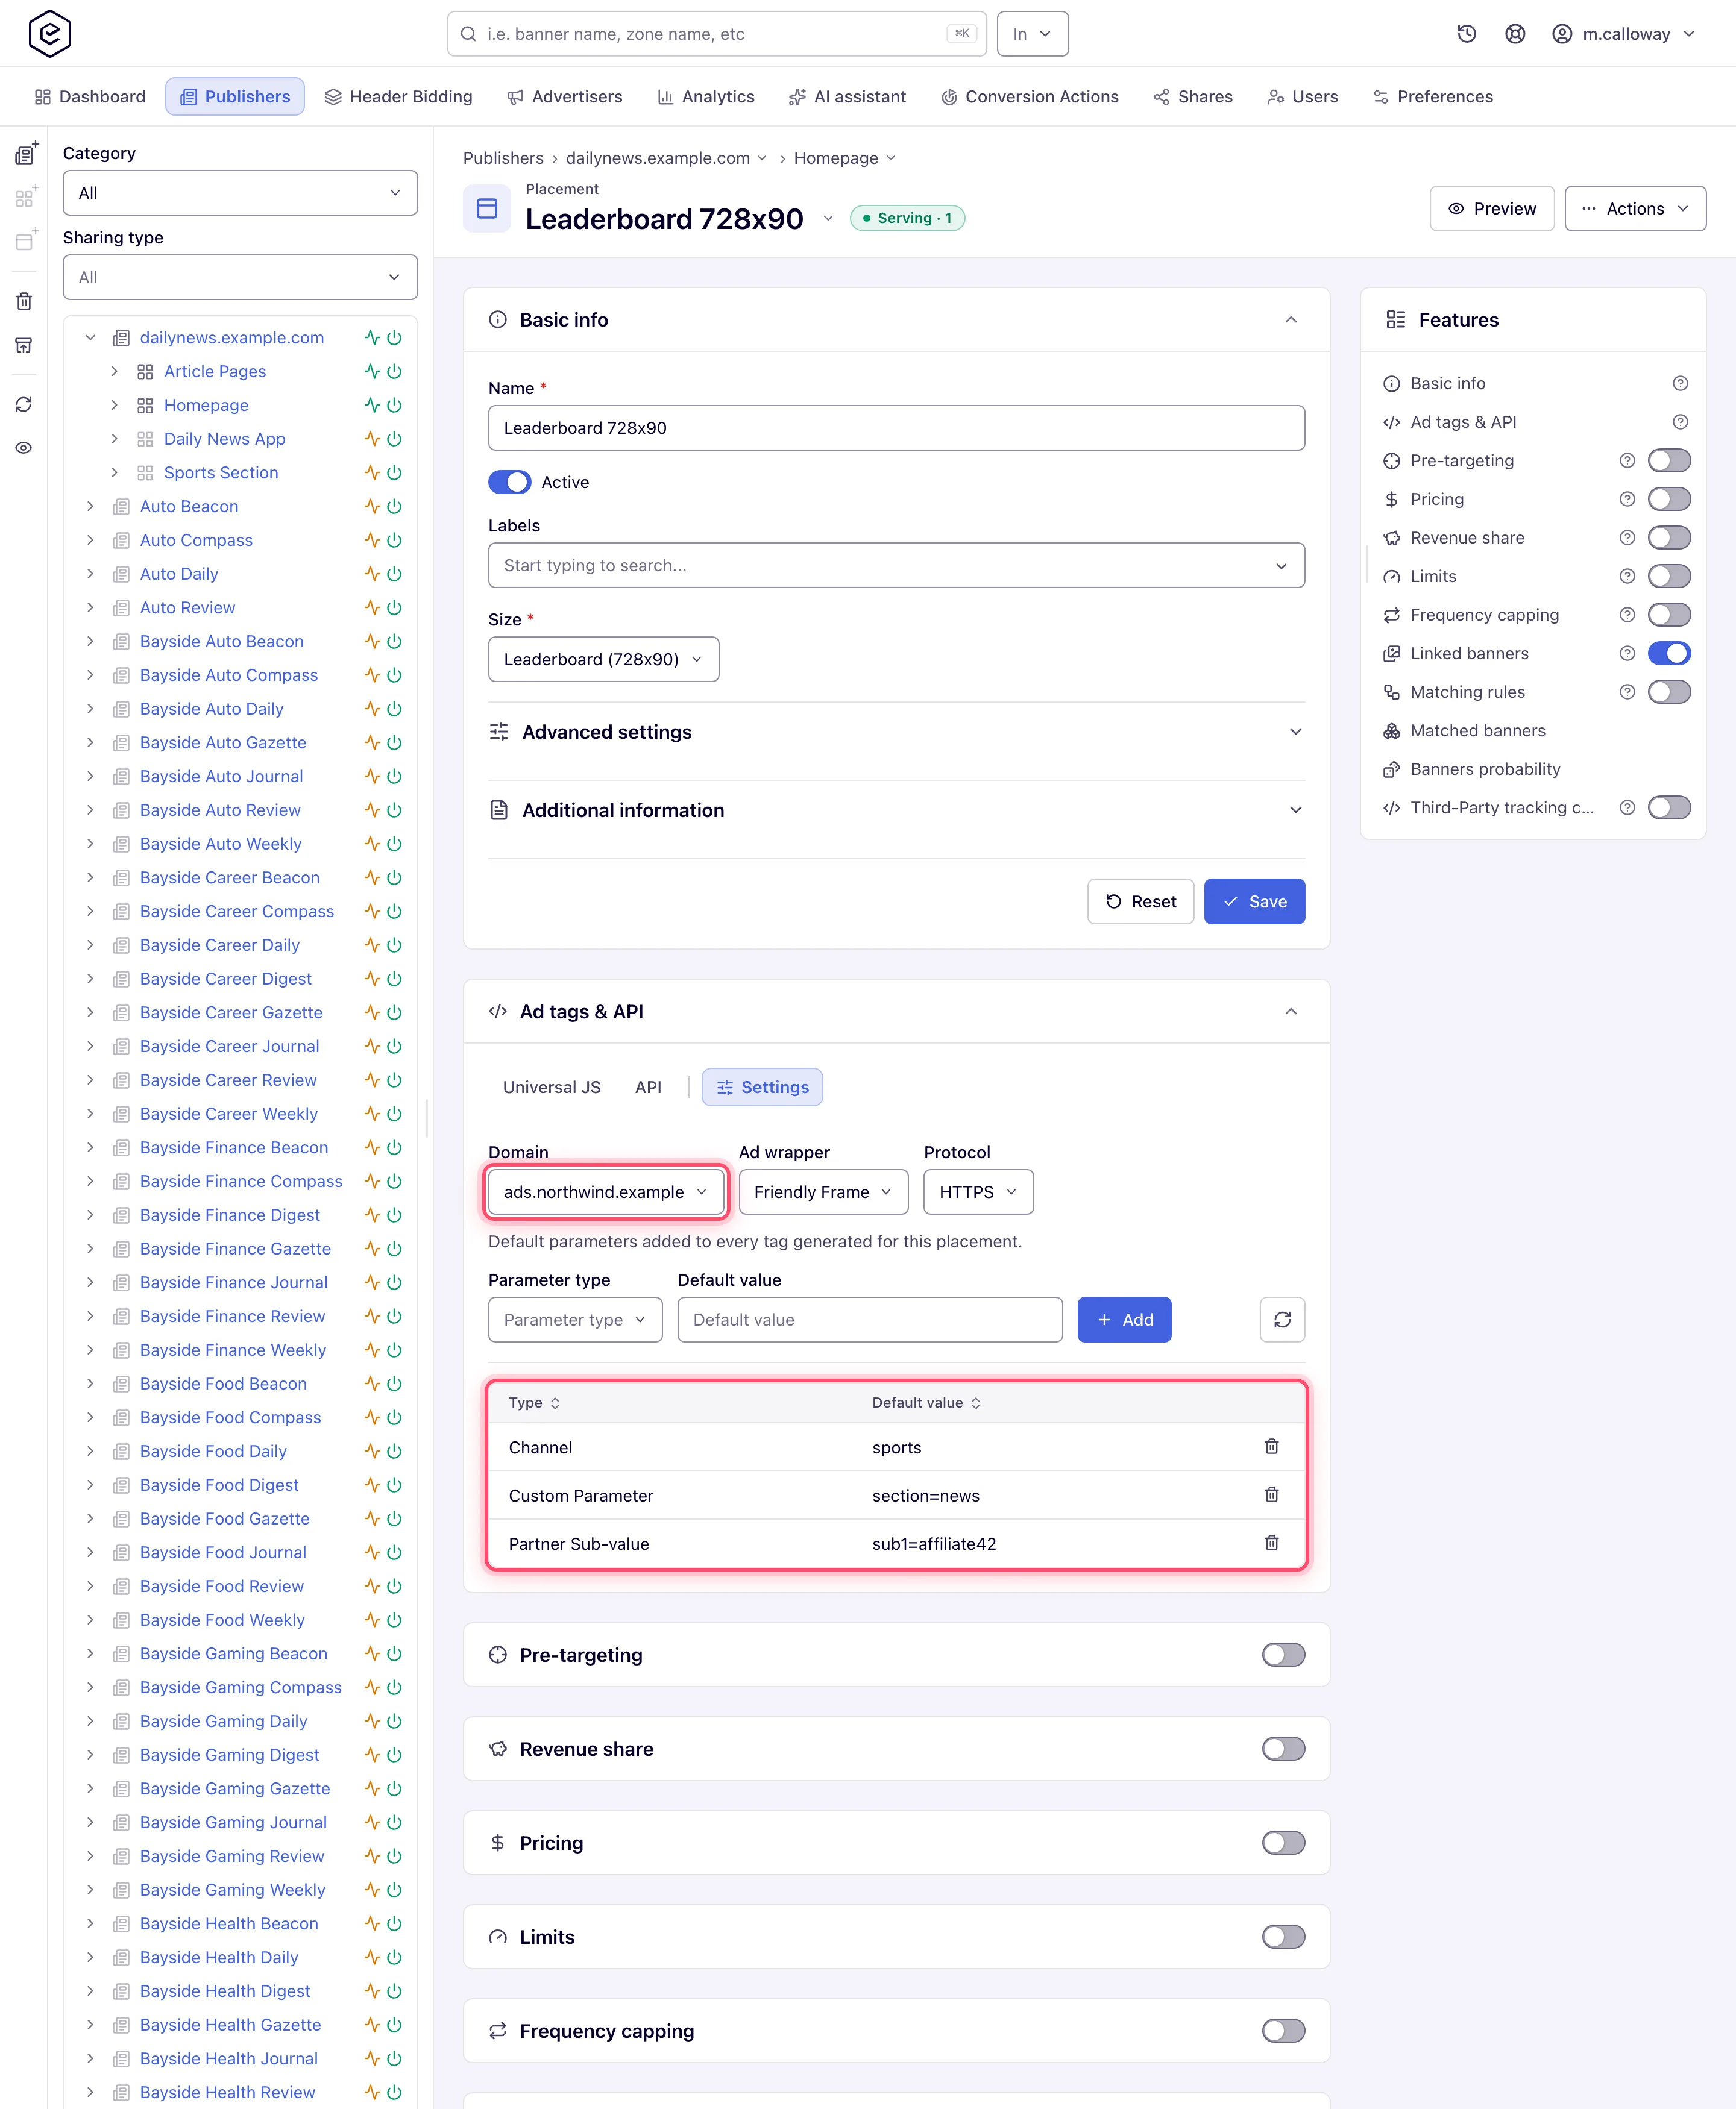Open the history clock icon in header
1736x2109 pixels.
coord(1467,34)
